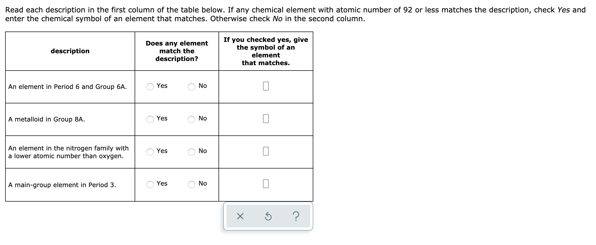The width and height of the screenshot is (596, 245).
Task: Click the X clear-answer icon
Action: (x=240, y=217)
